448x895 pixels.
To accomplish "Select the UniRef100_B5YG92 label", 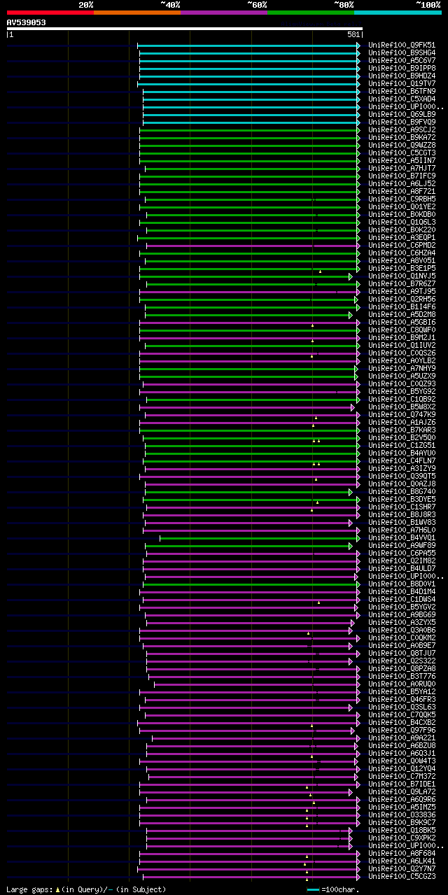I will [x=402, y=391].
